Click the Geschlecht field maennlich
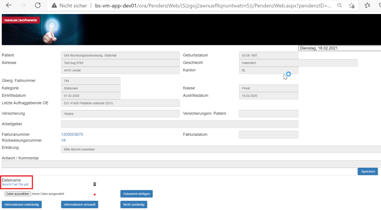 (x=298, y=63)
